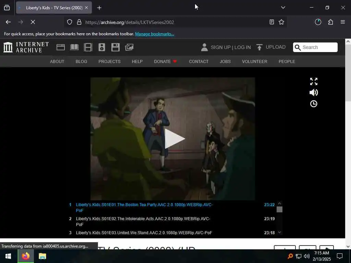Click page scrollbar up arrow
The width and height of the screenshot is (351, 263).
348,41
